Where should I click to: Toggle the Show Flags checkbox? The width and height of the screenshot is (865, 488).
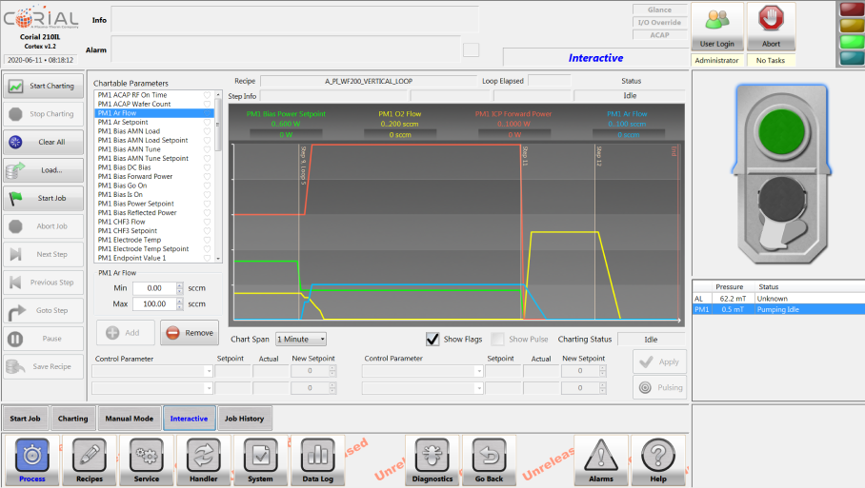click(x=432, y=339)
